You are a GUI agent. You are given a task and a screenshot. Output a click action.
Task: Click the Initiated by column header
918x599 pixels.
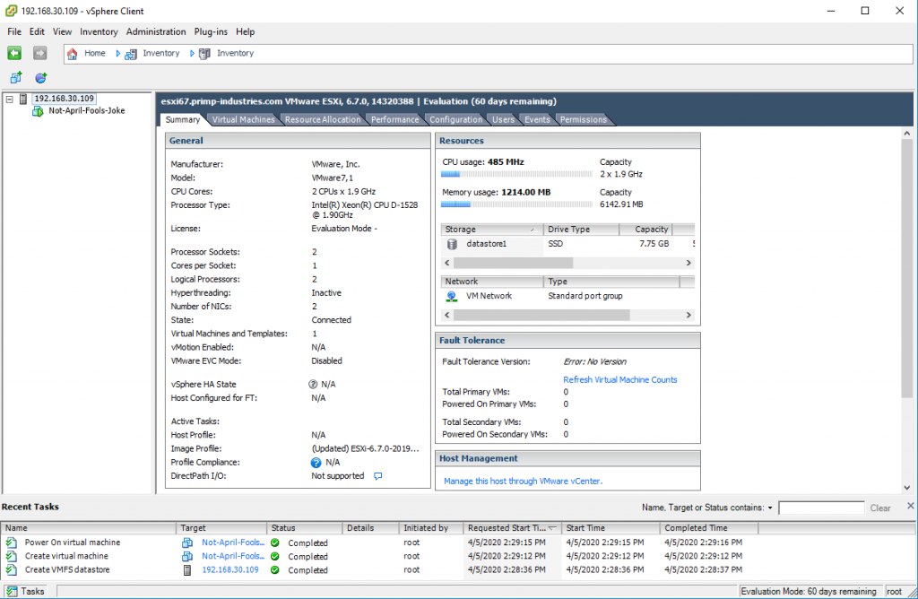point(430,528)
